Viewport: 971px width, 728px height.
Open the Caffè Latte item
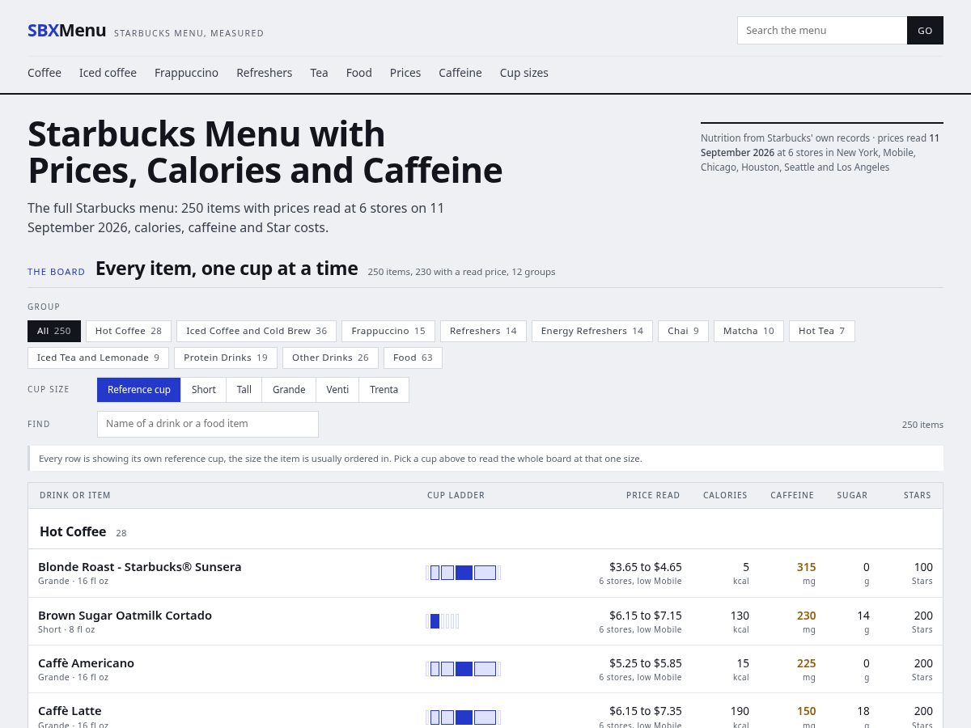pos(70,711)
